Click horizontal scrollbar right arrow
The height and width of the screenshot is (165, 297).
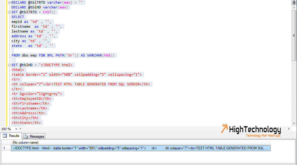tap(289, 129)
